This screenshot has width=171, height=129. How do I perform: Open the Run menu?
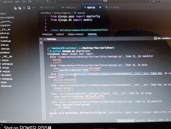30,1
